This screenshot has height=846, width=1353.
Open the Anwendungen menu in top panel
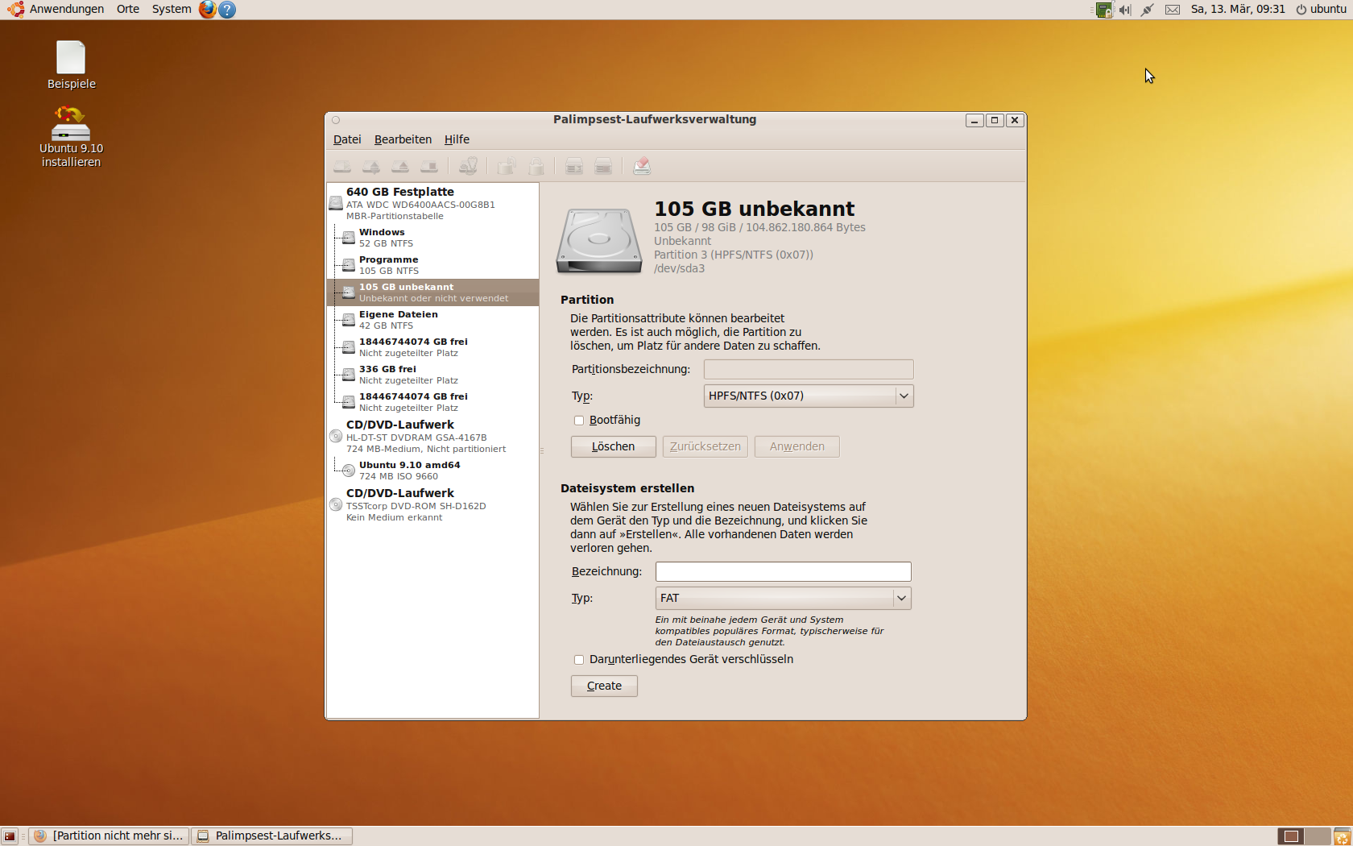[x=67, y=10]
